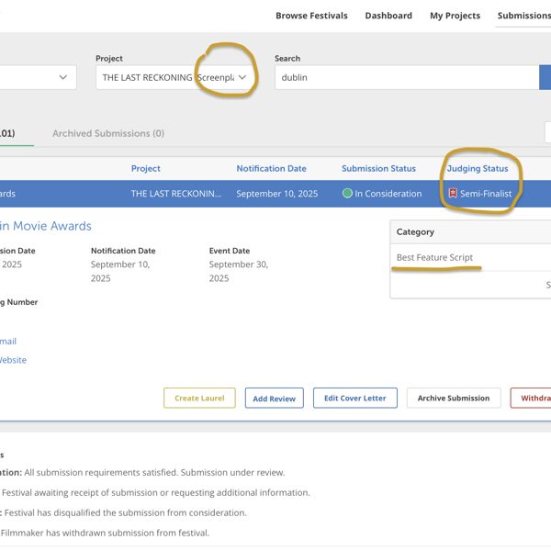
Task: Click the red Withdraw button
Action: coord(533,399)
